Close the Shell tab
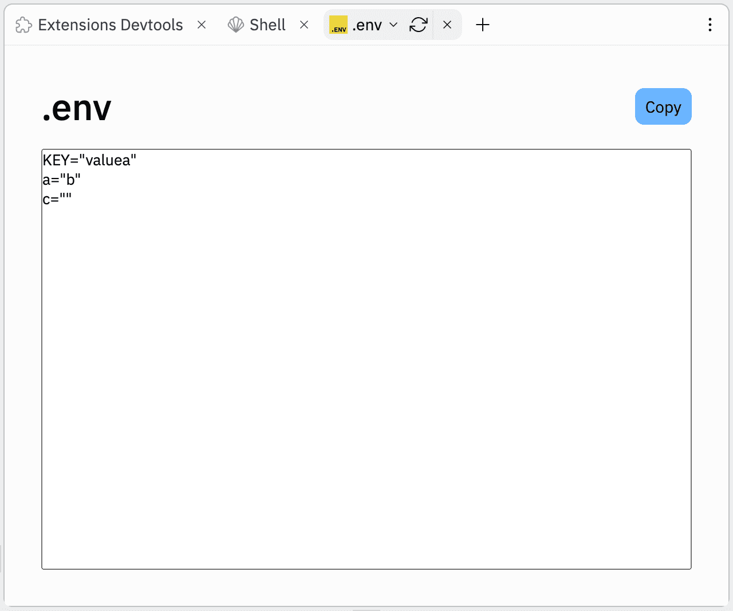 tap(304, 25)
